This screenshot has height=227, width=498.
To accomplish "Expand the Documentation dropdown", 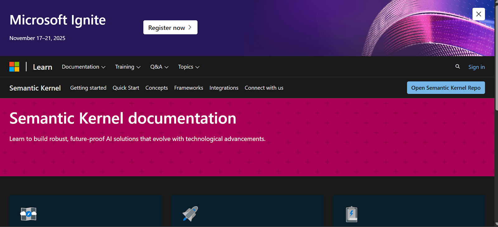I will [x=83, y=67].
